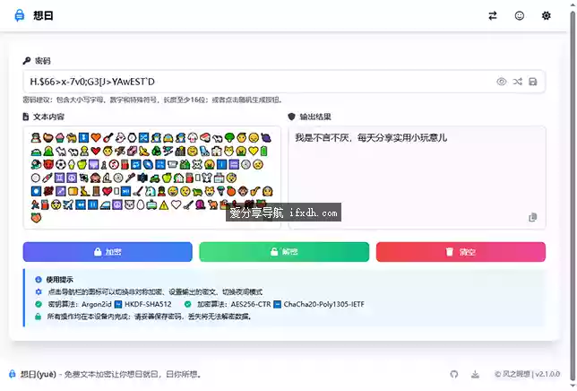Image resolution: width=577 pixels, height=391 pixels.
Task: Click the red 清空 clear button
Action: pyautogui.click(x=461, y=252)
